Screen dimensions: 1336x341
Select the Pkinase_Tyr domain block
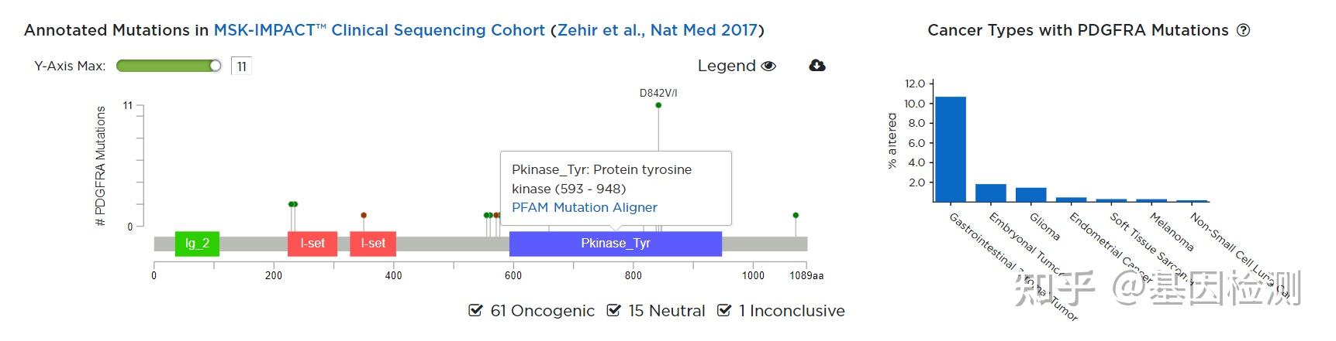coord(615,244)
